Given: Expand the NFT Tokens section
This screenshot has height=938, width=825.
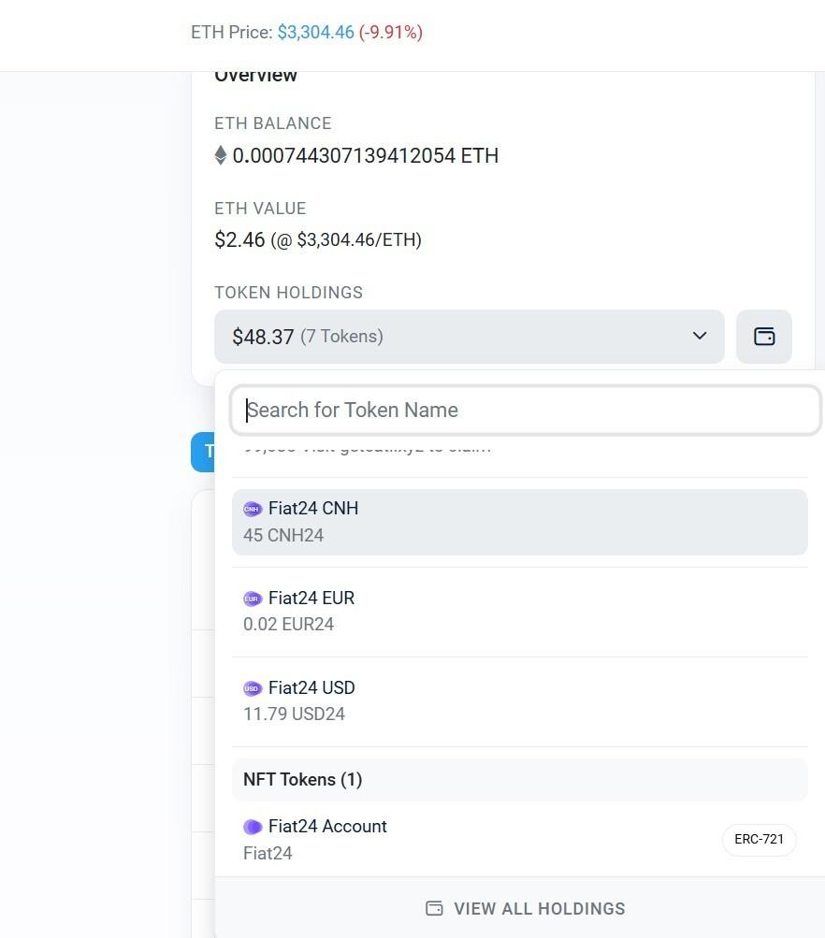Looking at the screenshot, I should click(302, 778).
